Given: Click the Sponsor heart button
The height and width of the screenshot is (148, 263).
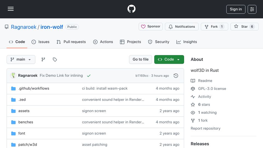Looking at the screenshot, I should tap(151, 27).
